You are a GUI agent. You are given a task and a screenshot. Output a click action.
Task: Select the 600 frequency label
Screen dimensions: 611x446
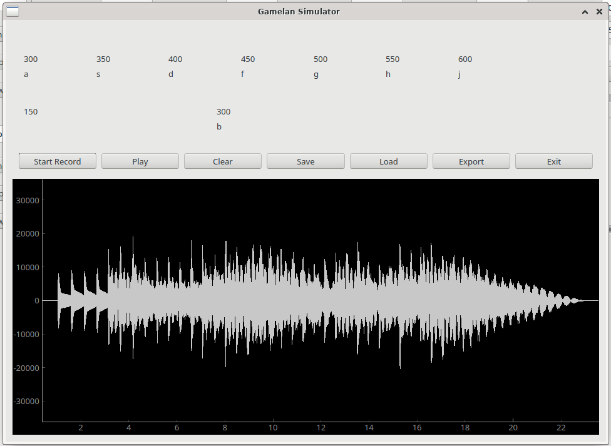[465, 59]
